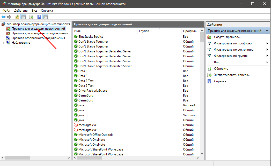Click the help icon beside Справка in Actions
271x166 pixels.
click(209, 81)
